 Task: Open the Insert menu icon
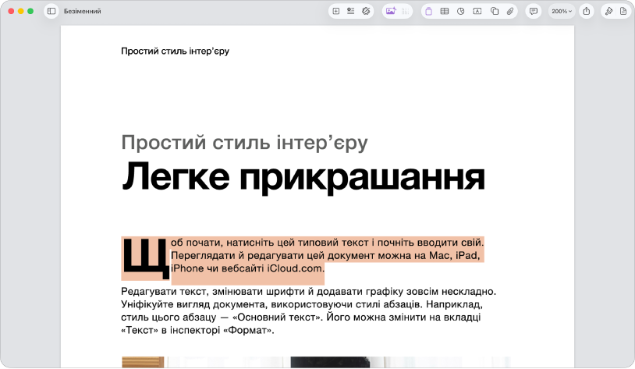pos(351,12)
